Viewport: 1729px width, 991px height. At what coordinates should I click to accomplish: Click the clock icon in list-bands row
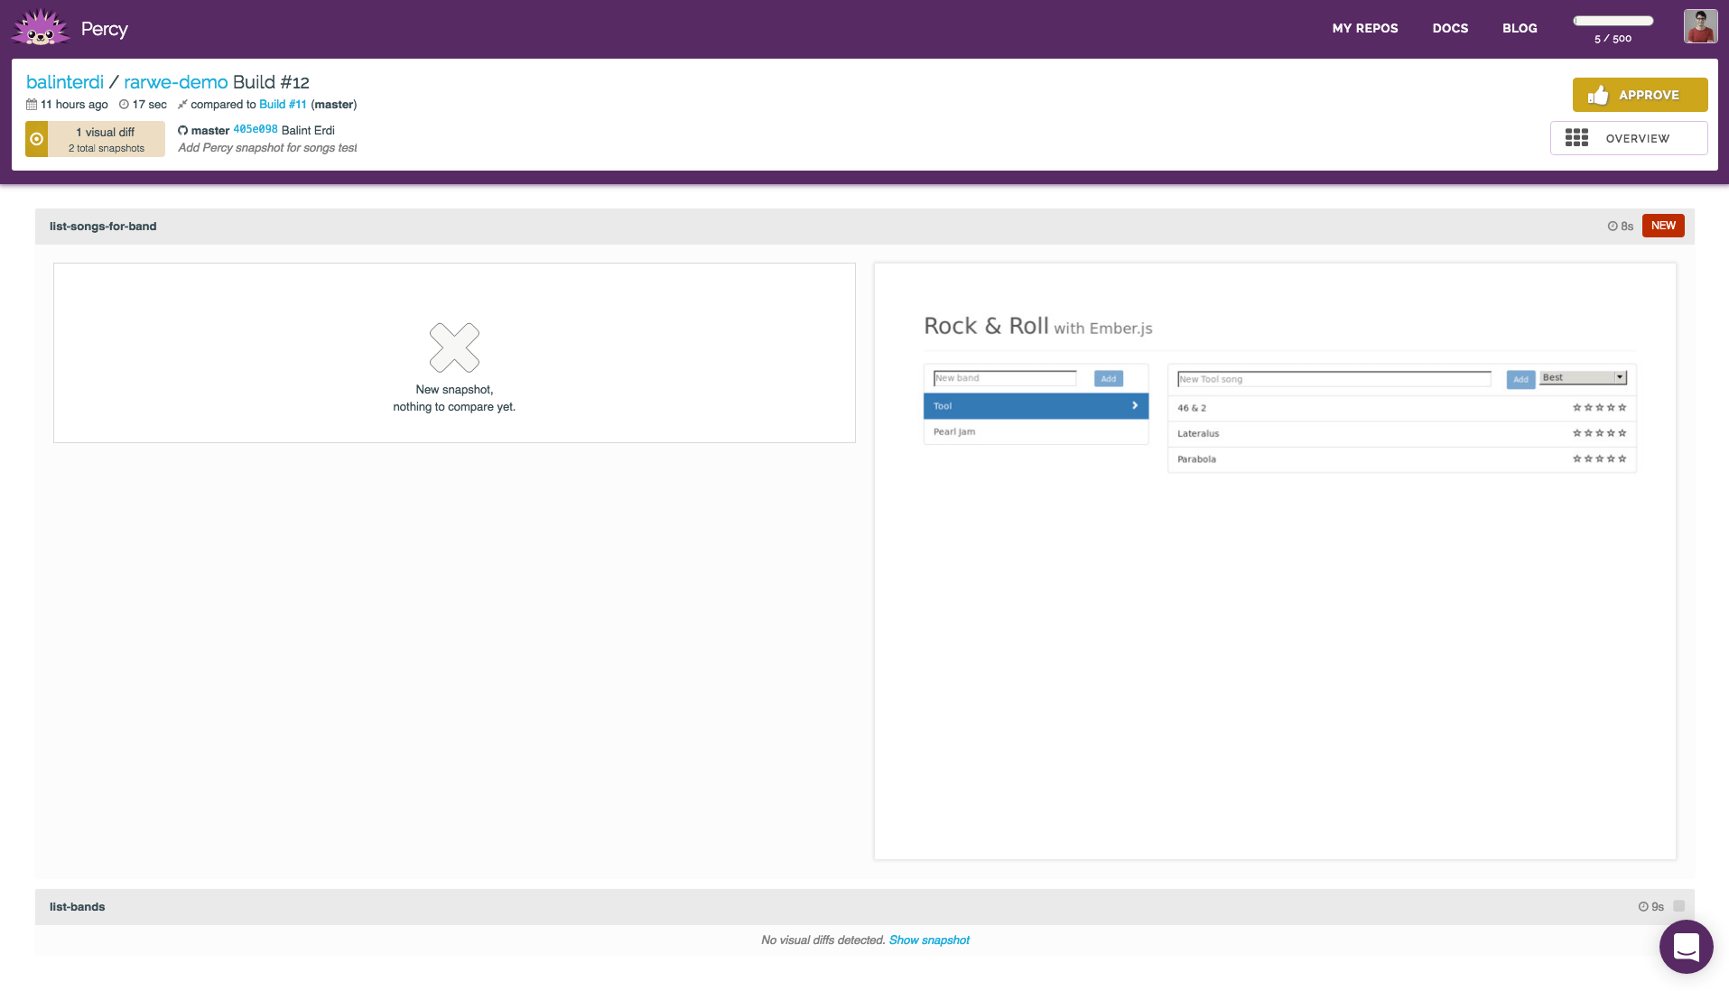(x=1643, y=907)
